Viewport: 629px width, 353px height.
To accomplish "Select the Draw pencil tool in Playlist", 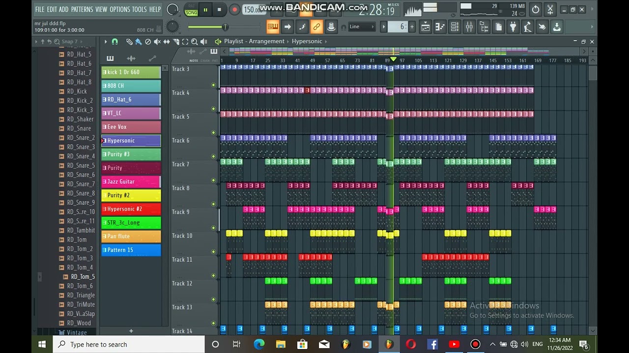I will pos(129,42).
